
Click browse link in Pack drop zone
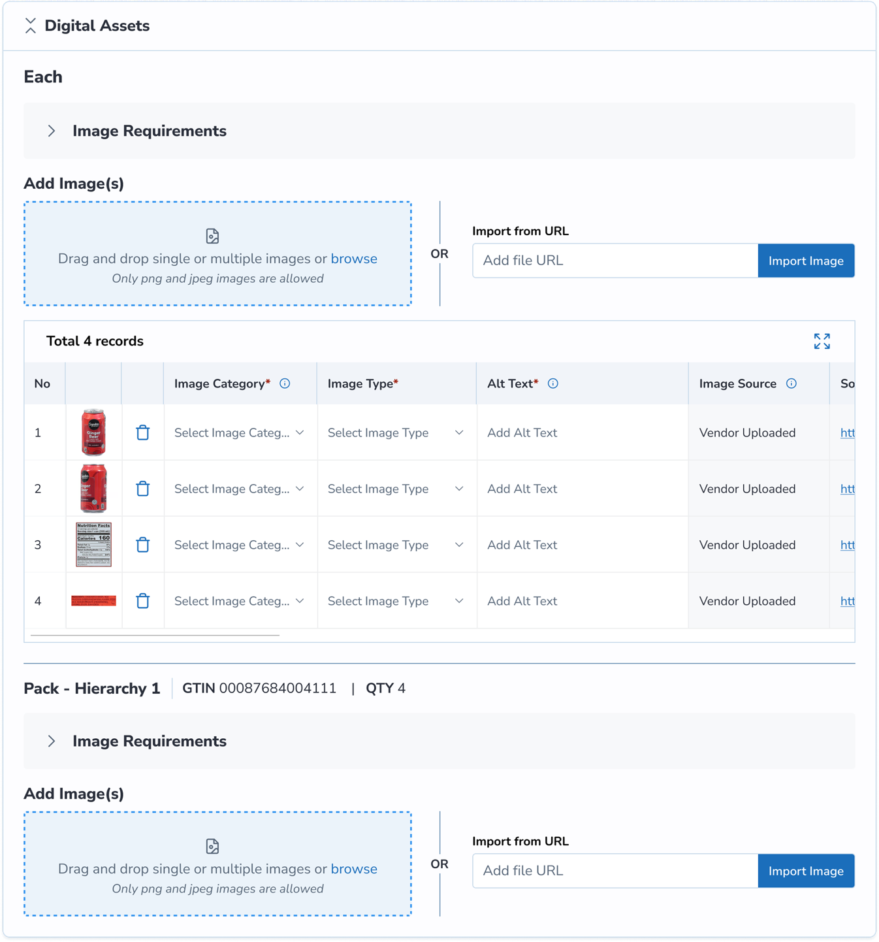[x=354, y=869]
